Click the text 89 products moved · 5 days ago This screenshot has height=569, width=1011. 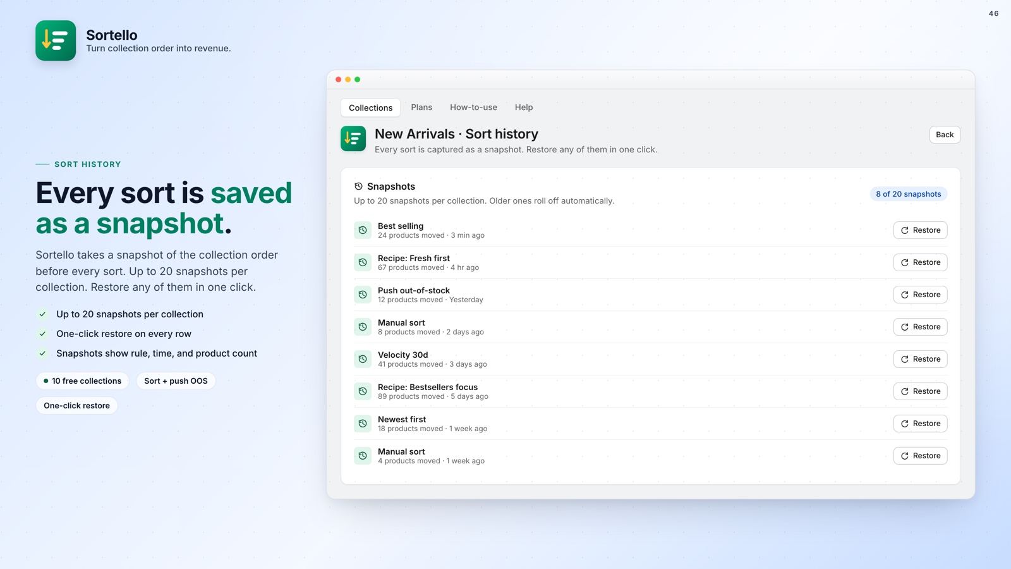tap(433, 396)
